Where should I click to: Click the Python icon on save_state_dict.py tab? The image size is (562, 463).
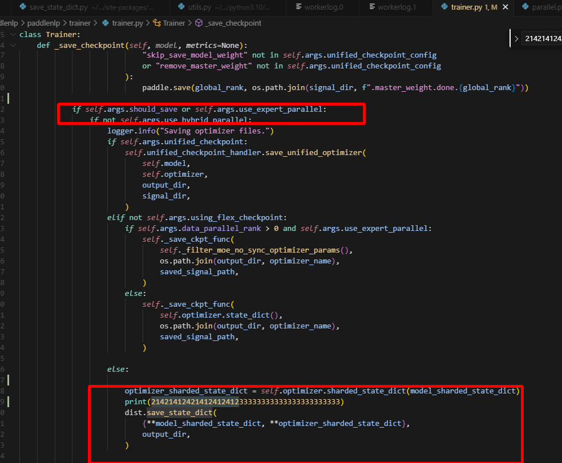click(22, 7)
